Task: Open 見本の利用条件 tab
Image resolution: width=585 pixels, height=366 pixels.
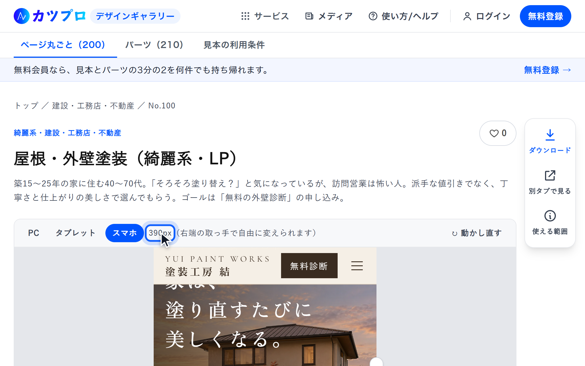Action: click(234, 45)
